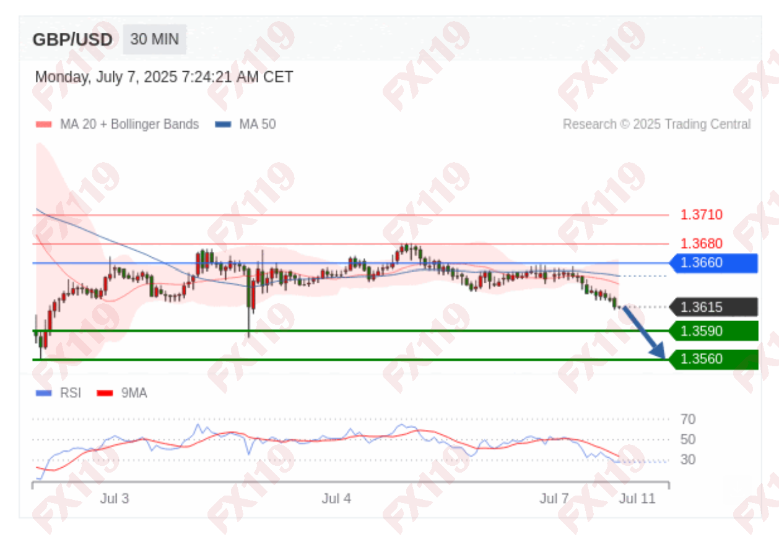Click the Jul 11 date axis label
This screenshot has width=779, height=537.
pos(637,499)
